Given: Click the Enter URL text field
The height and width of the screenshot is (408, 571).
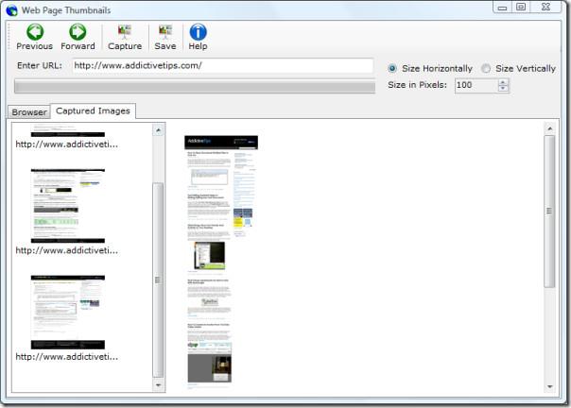Looking at the screenshot, I should tap(222, 65).
